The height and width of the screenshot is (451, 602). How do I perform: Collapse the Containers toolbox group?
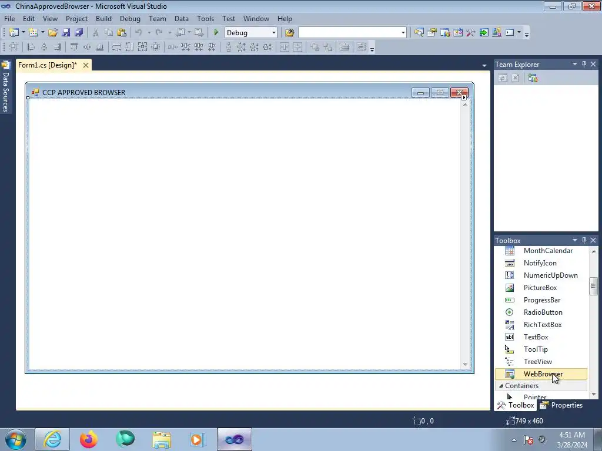tap(501, 386)
